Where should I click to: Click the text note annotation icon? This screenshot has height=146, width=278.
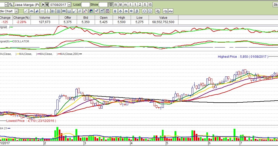tap(137, 11)
